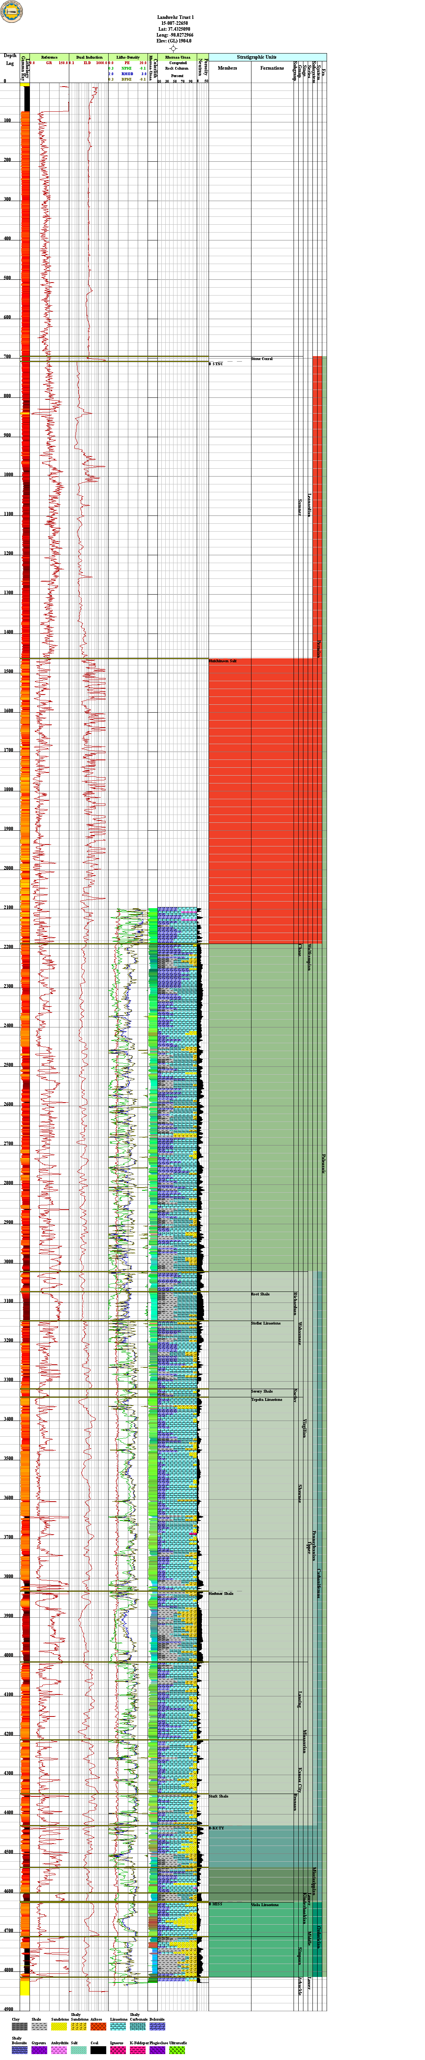This screenshot has height=2060, width=425.
Task: Click the Heebner Shale member label
Action: click(x=221, y=1594)
